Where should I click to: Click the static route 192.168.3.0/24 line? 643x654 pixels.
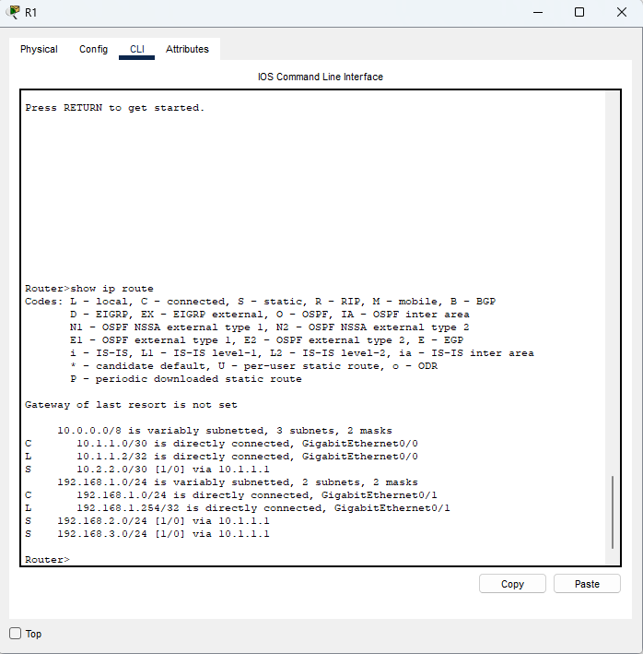(147, 534)
